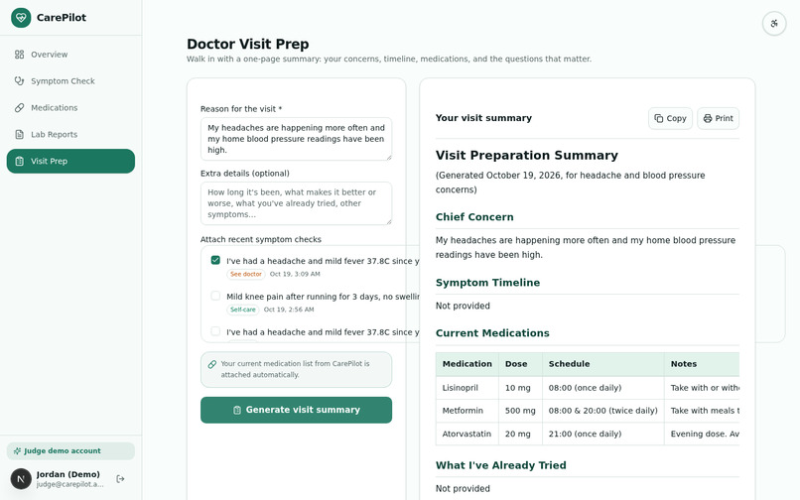
Task: Click the Current Medications heading
Action: pos(492,333)
